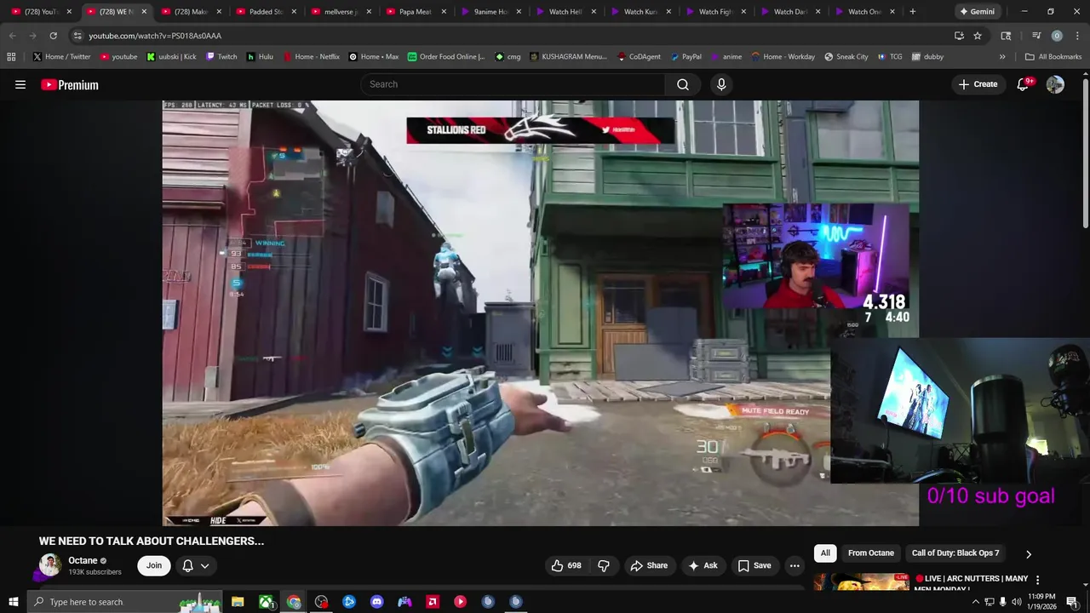The height and width of the screenshot is (613, 1090).
Task: Open the All Bookmarks folder
Action: (1053, 56)
